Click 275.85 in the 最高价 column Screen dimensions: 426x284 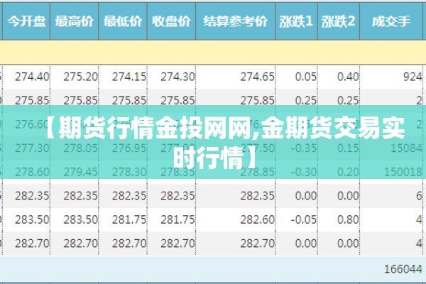click(80, 101)
